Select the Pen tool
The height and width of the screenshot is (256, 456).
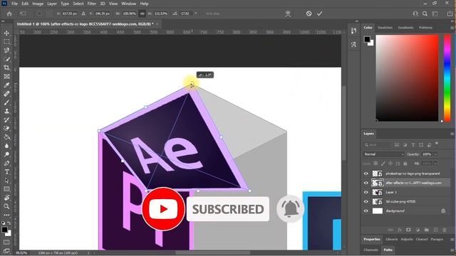tap(6, 163)
